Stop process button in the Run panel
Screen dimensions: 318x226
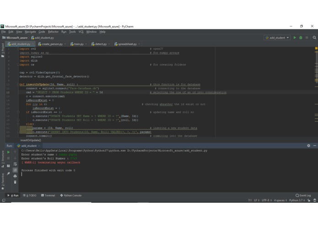pos(8,158)
